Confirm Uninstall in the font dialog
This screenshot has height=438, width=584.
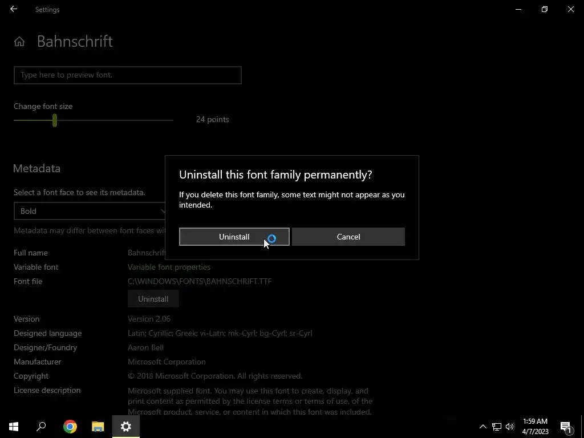click(x=234, y=237)
